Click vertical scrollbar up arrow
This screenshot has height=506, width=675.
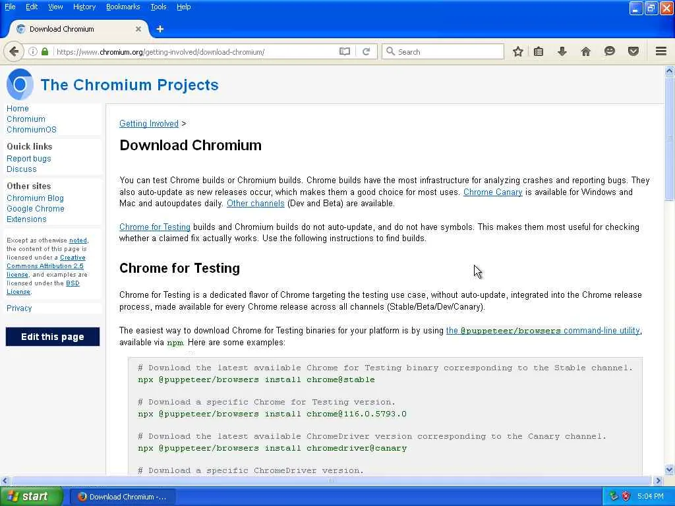(670, 70)
